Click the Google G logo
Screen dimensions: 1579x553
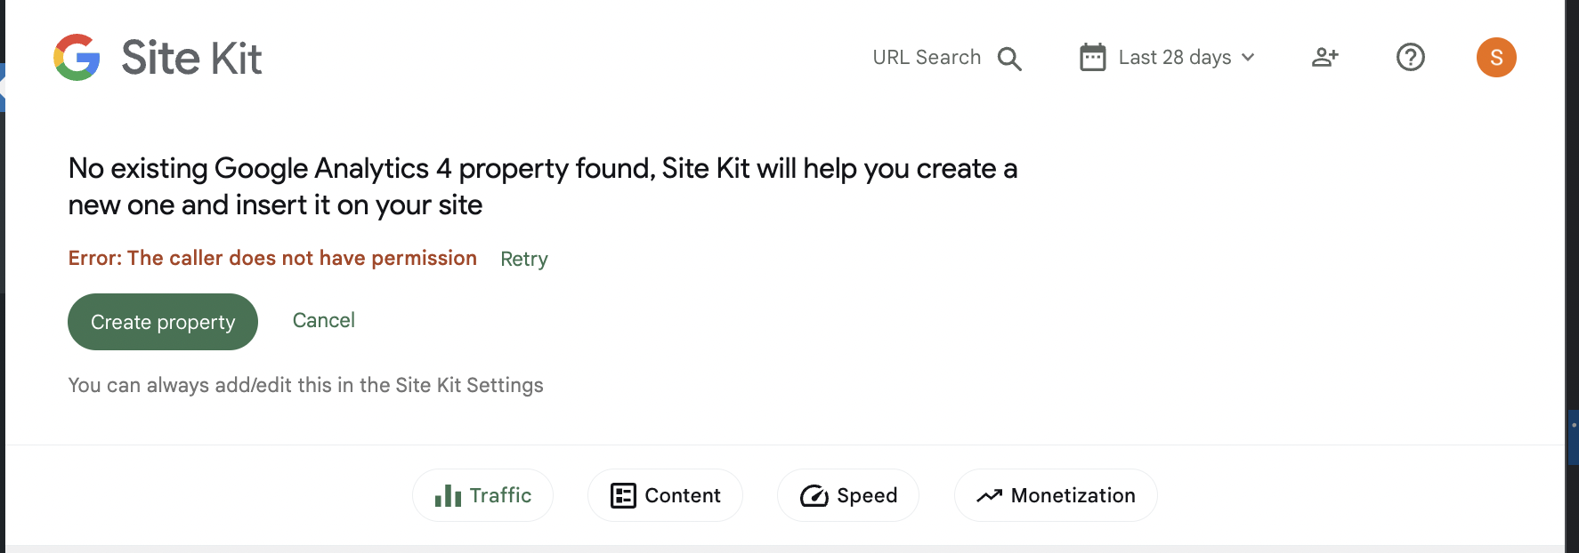coord(77,58)
